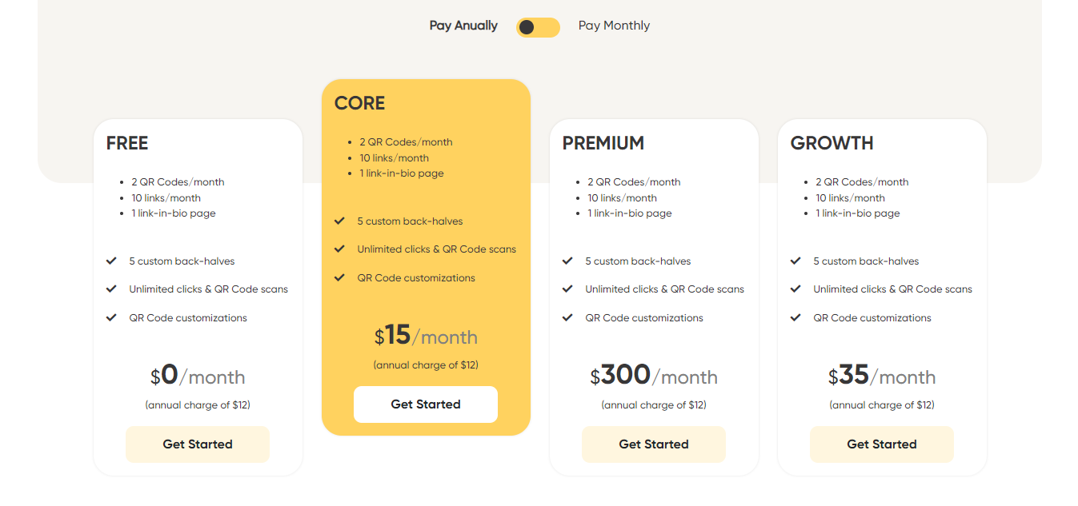Screen dimensions: 1078x506
Task: Click PREMIUM 5 custom back-halves checkmark
Action: [567, 261]
